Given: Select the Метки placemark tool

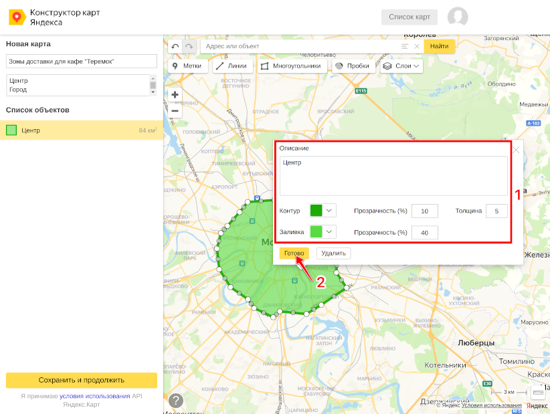Looking at the screenshot, I should click(188, 66).
